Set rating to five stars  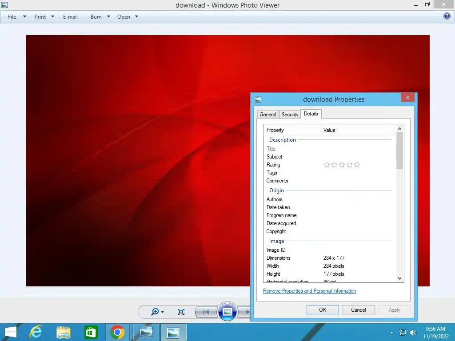pyautogui.click(x=357, y=165)
